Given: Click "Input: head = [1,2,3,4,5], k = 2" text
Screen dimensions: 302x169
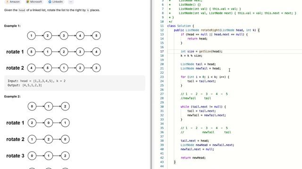Looking at the screenshot, I should coord(37,81).
